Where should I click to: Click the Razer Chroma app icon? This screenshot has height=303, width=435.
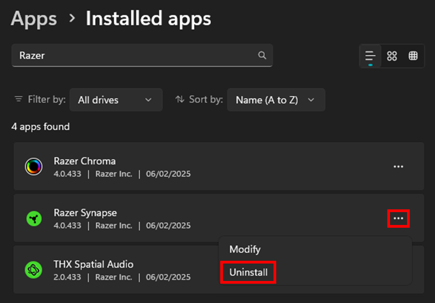tap(35, 166)
